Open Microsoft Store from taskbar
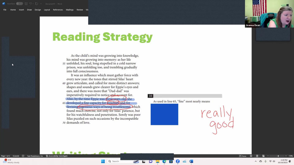The image size is (294, 165). click(171, 161)
